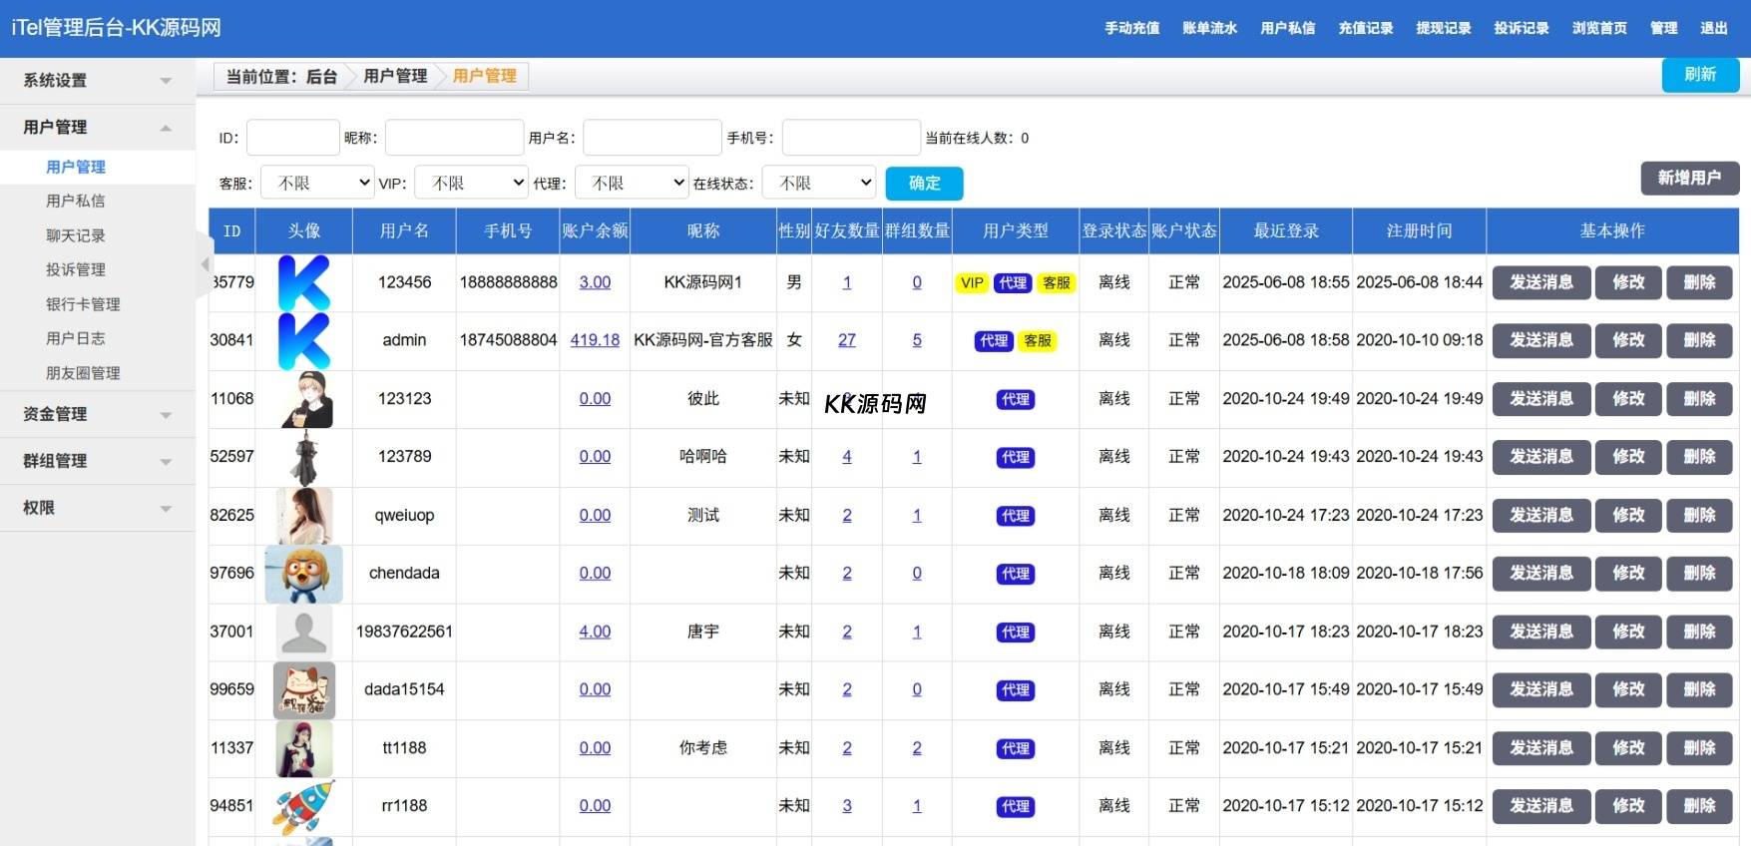
Task: Expand 群组管理 sidebar section
Action: point(98,461)
